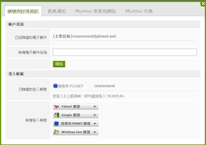Image resolution: width=206 pixels, height=145 pixels.
Task: Open Murmur 到其他網站 tab
Action: [x=96, y=11]
